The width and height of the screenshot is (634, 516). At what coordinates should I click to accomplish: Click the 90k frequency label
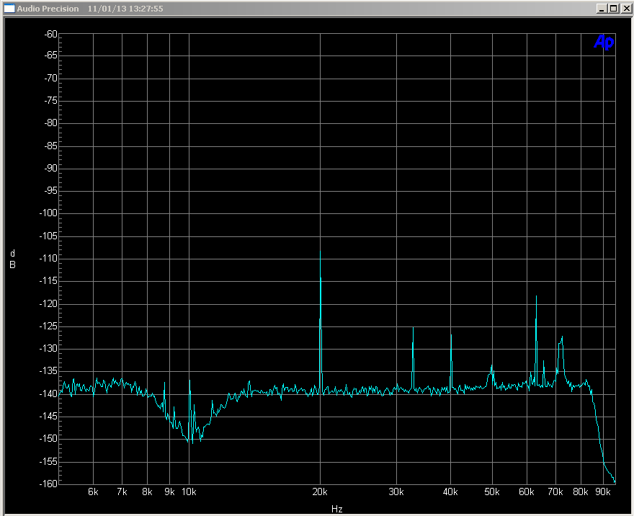(x=603, y=492)
